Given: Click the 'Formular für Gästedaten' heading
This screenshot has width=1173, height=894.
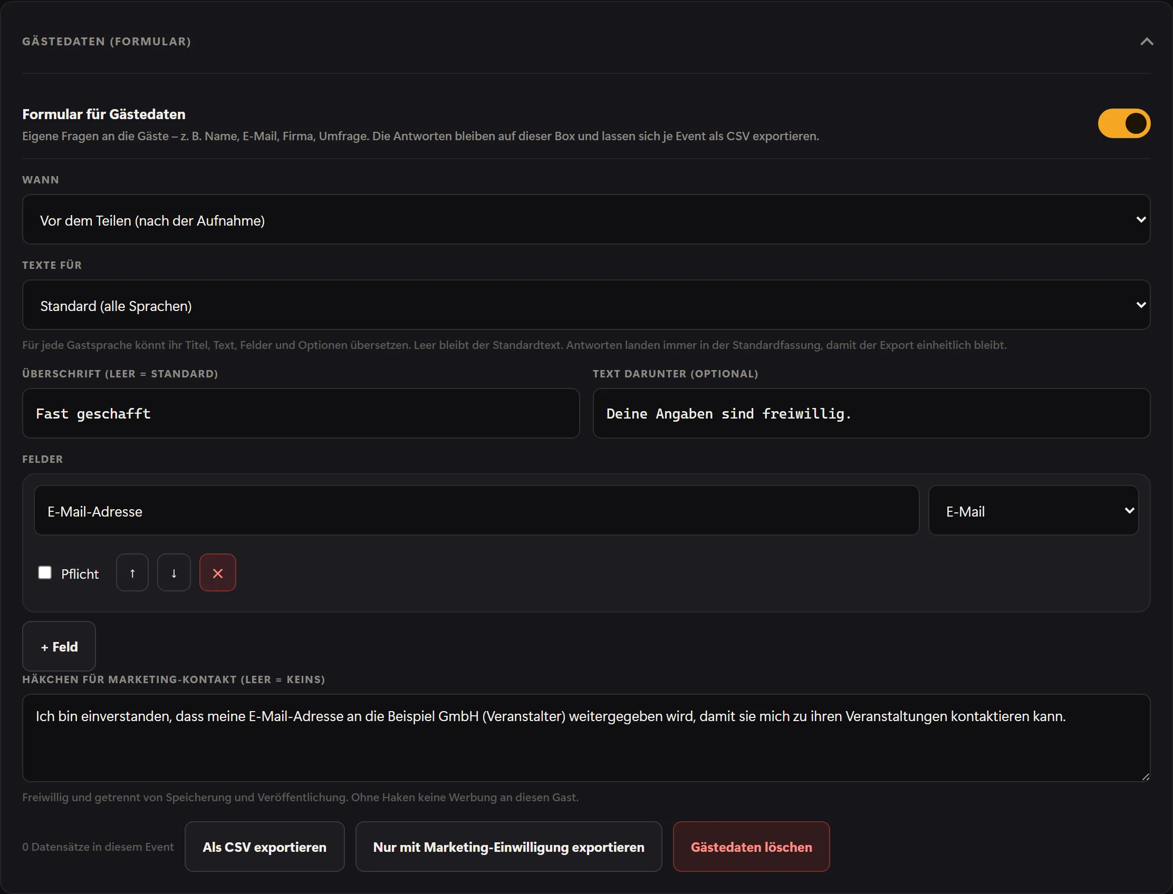Looking at the screenshot, I should point(104,114).
